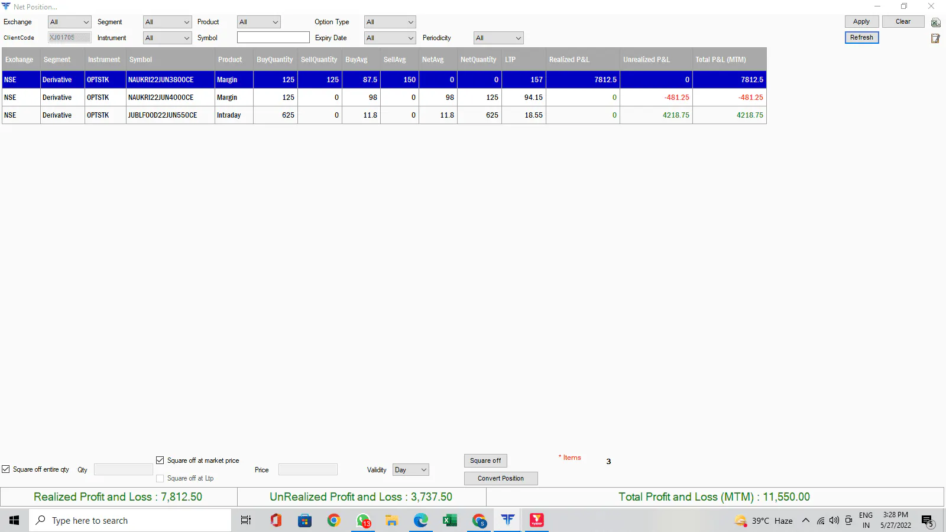Click the Price input field
The height and width of the screenshot is (532, 946).
click(x=308, y=469)
